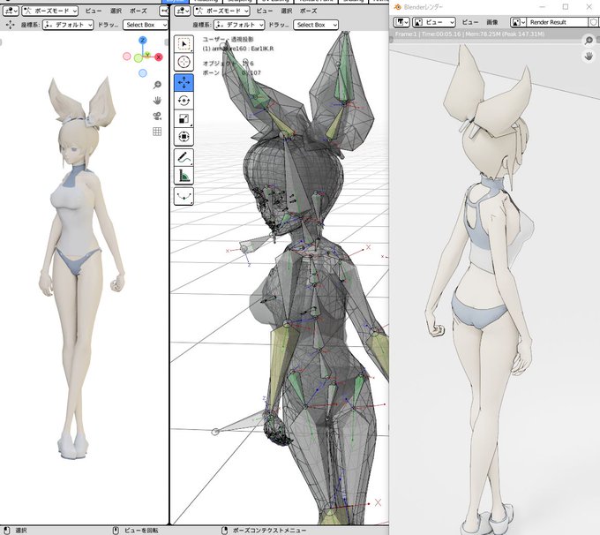Open the ポーズモード dropdown in left viewport
The height and width of the screenshot is (535, 600).
click(49, 11)
